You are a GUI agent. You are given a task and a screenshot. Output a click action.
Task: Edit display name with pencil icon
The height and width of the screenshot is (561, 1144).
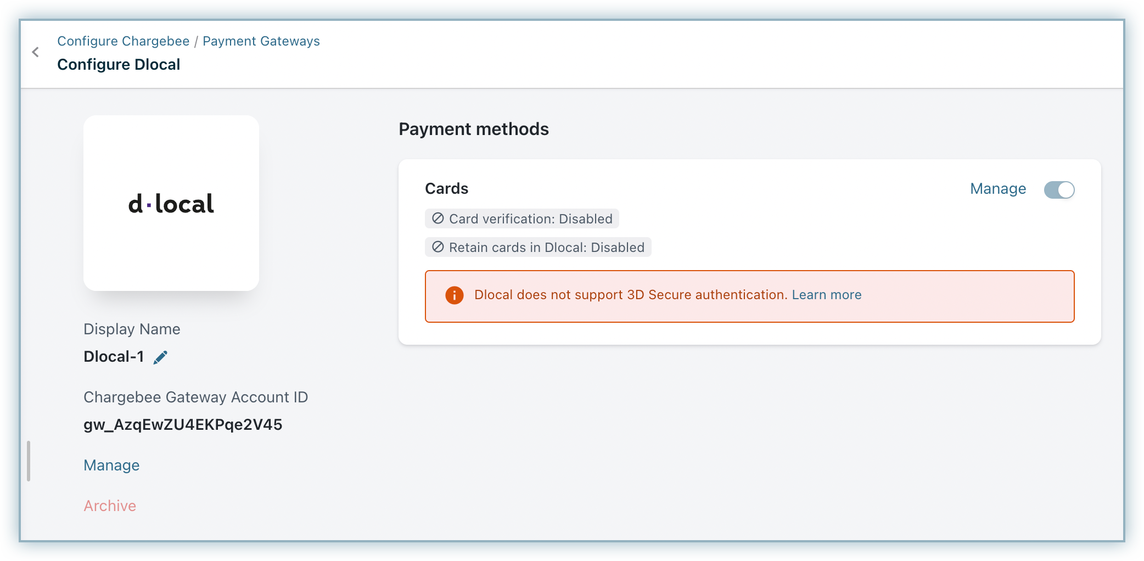point(160,357)
